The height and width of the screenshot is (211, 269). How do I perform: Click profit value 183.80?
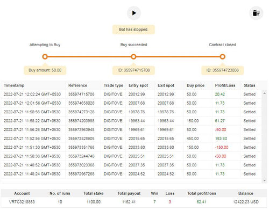tap(221, 139)
